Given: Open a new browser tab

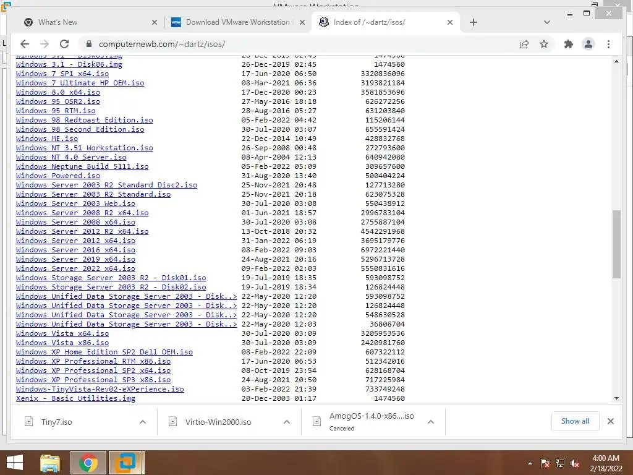Looking at the screenshot, I should (474, 22).
